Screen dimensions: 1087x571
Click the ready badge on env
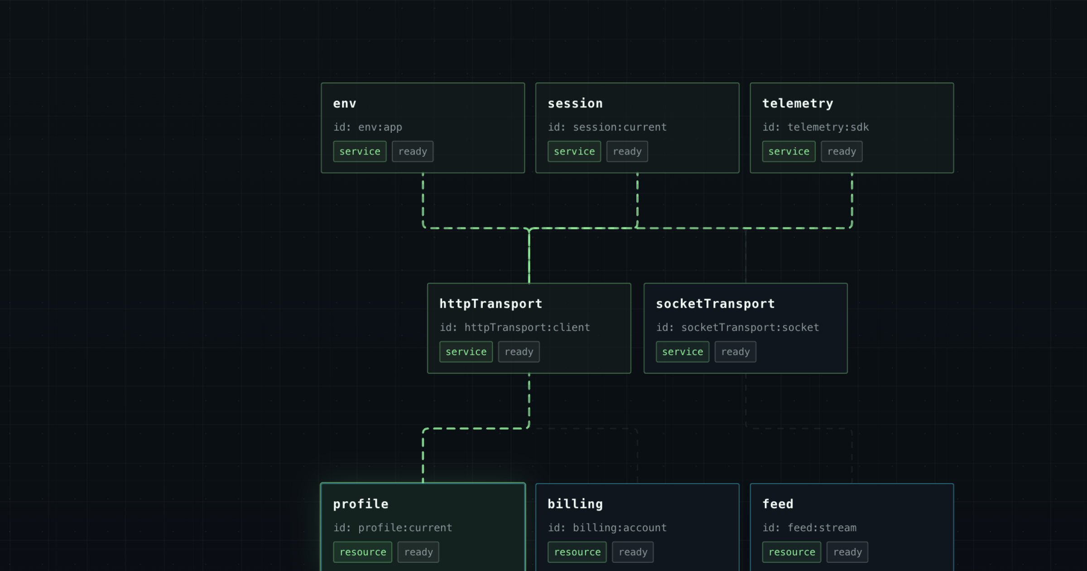click(413, 151)
